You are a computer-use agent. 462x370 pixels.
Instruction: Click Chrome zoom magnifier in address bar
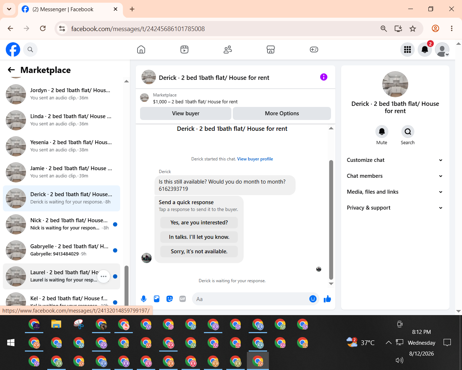(x=384, y=29)
